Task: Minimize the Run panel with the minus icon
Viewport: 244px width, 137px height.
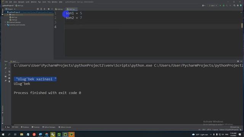Action: click(x=241, y=61)
